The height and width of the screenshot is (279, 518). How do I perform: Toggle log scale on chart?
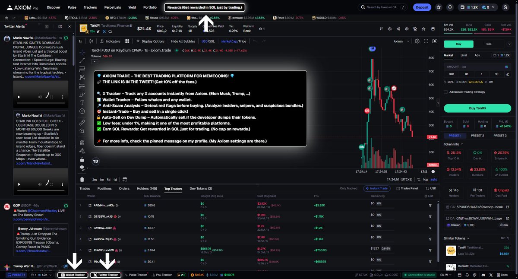[426, 179]
